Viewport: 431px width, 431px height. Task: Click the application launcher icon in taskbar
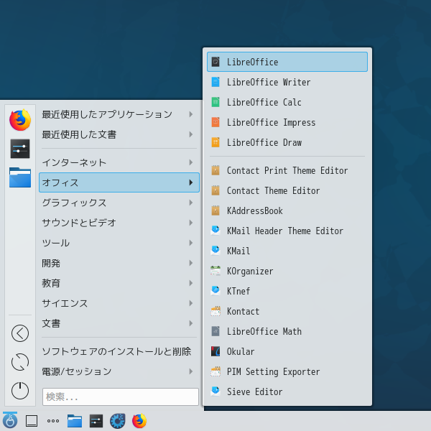(x=10, y=420)
